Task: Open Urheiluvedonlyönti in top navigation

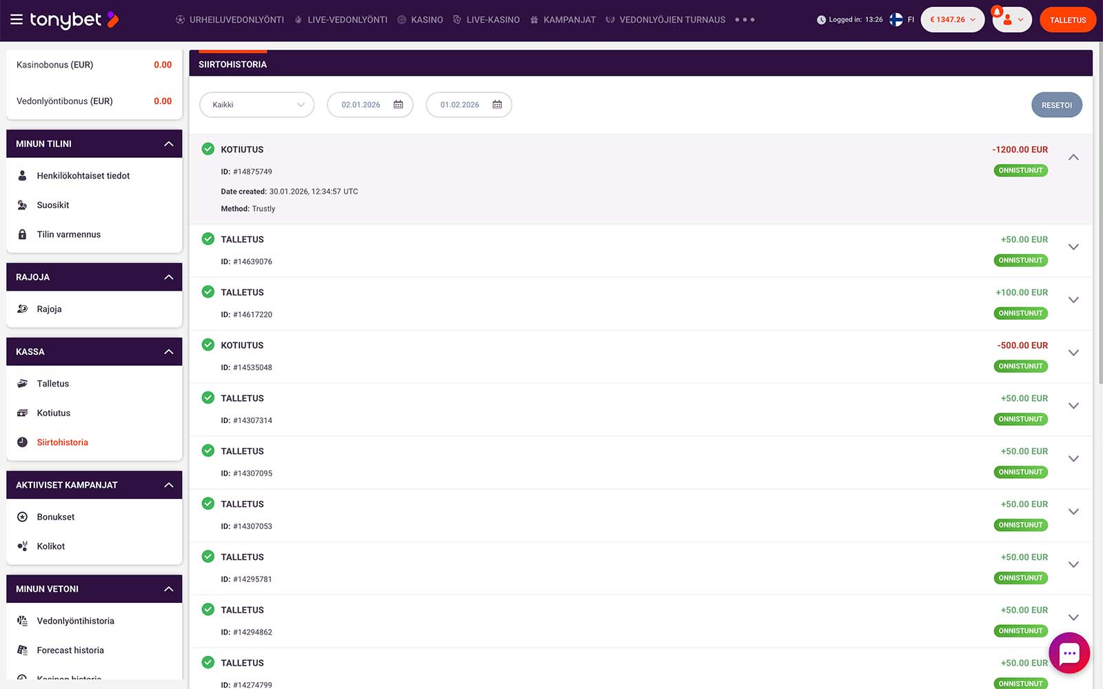Action: point(230,20)
